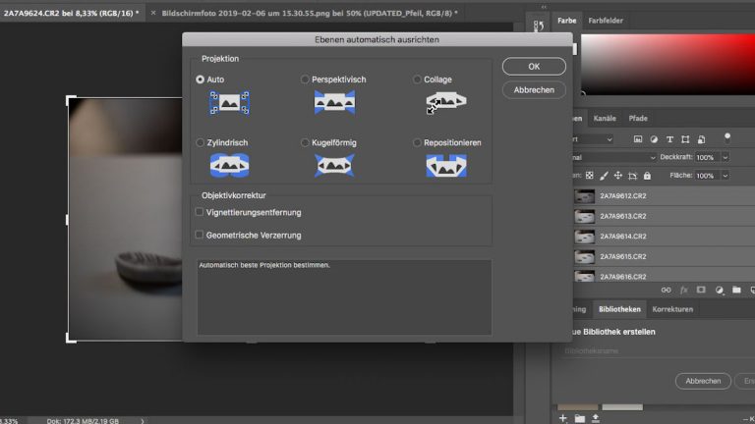
Task: Enable Geometrische Verzerrung checkbox
Action: 200,235
